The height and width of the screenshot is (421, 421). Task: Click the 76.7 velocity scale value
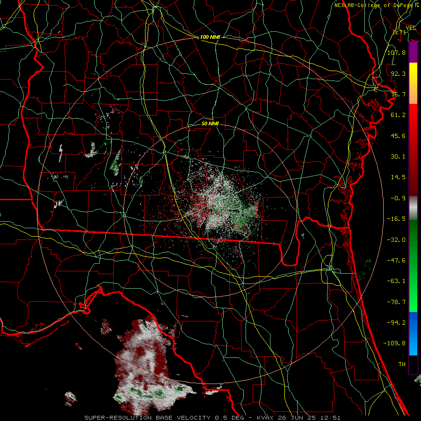tap(398, 94)
